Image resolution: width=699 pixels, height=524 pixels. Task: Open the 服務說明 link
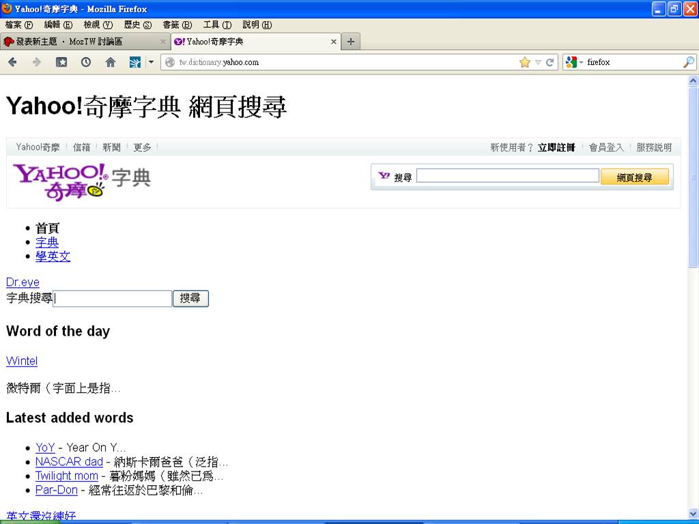coord(653,147)
